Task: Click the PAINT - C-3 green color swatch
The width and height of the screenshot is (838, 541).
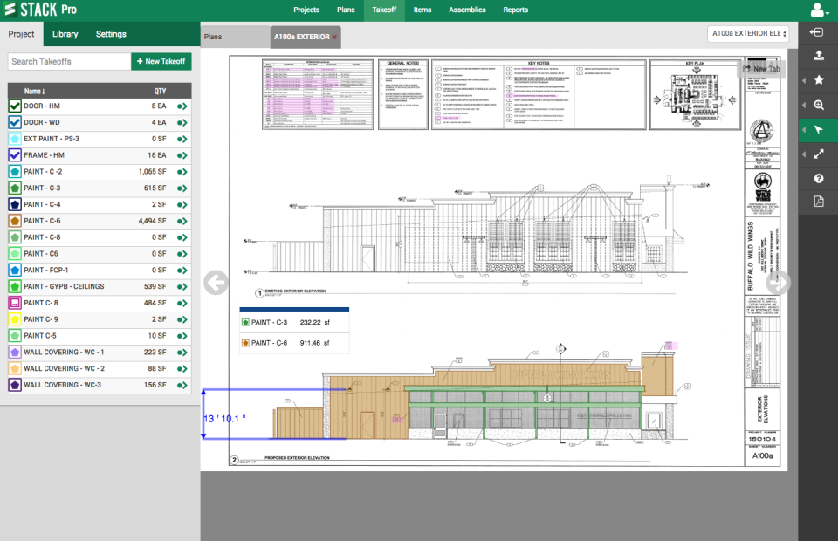Action: (15, 188)
